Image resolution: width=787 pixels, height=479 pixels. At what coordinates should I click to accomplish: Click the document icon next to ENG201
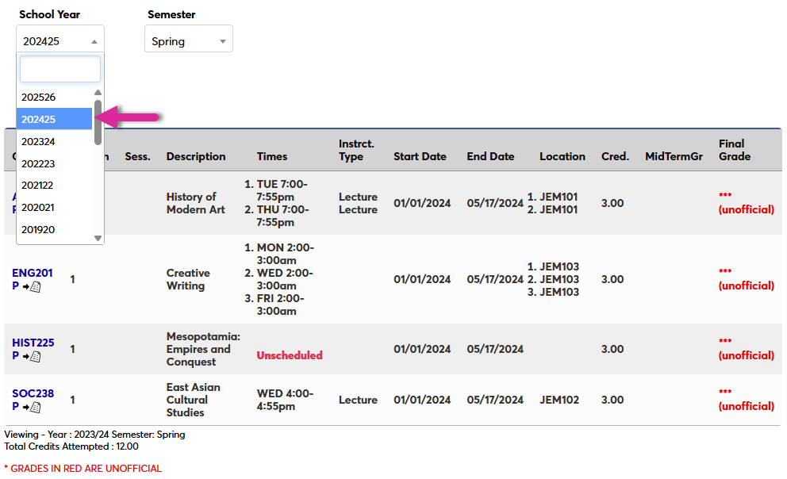coord(35,288)
